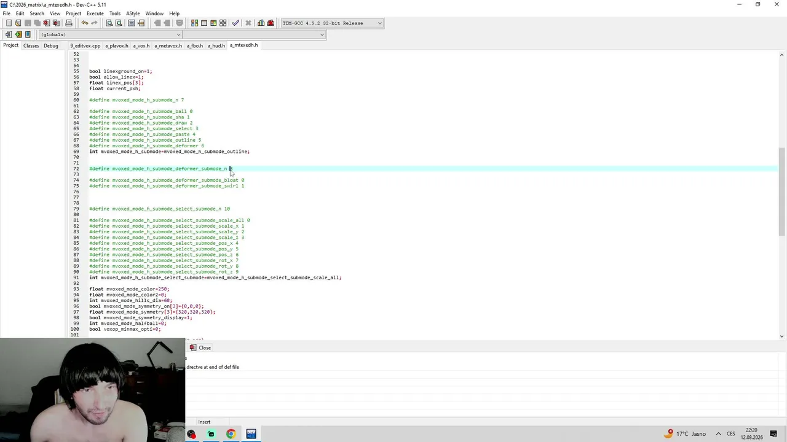Viewport: 787px width, 442px height.
Task: Click the Close All files toolbar icon
Action: coord(56,23)
